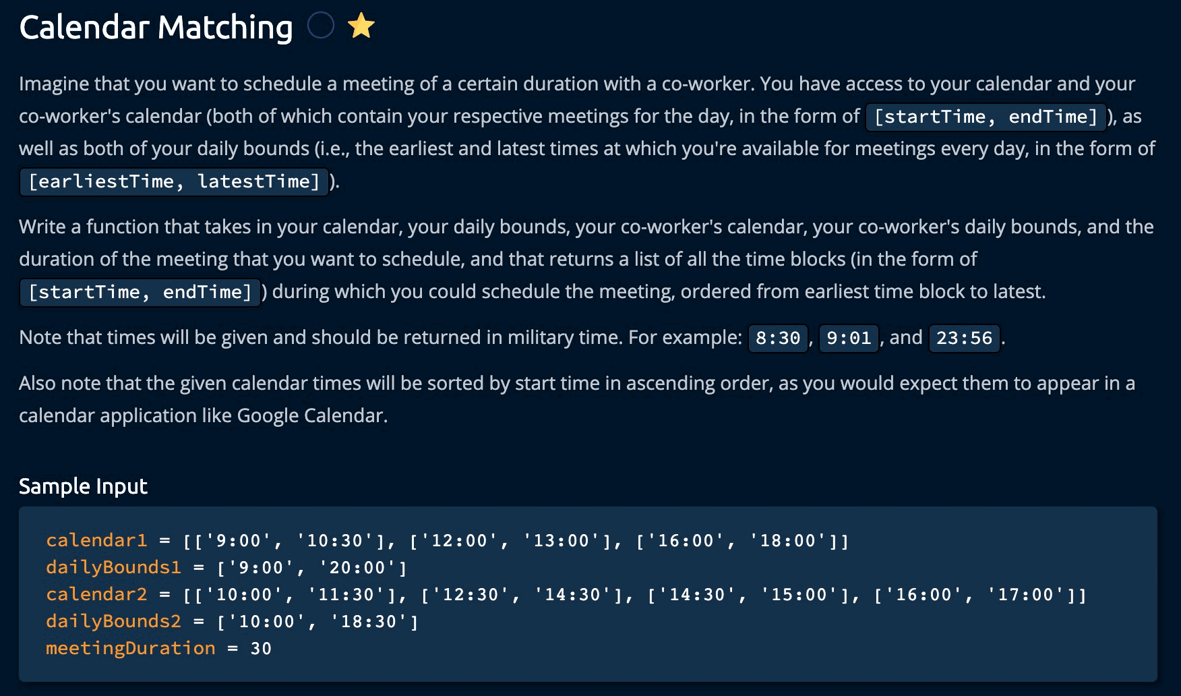The image size is (1181, 696).
Task: Click the 8:30 military time example
Action: (778, 338)
